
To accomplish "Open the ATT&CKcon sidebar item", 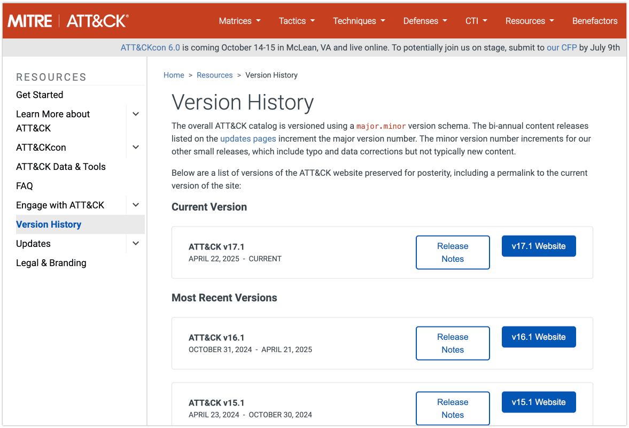I will click(41, 147).
